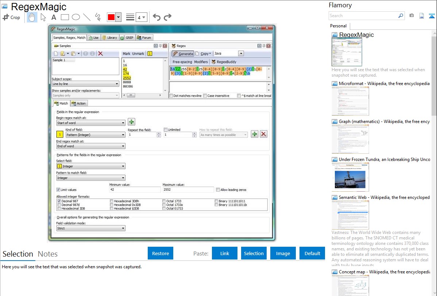Click the camera capture icon
437x296 pixels.
tap(411, 16)
